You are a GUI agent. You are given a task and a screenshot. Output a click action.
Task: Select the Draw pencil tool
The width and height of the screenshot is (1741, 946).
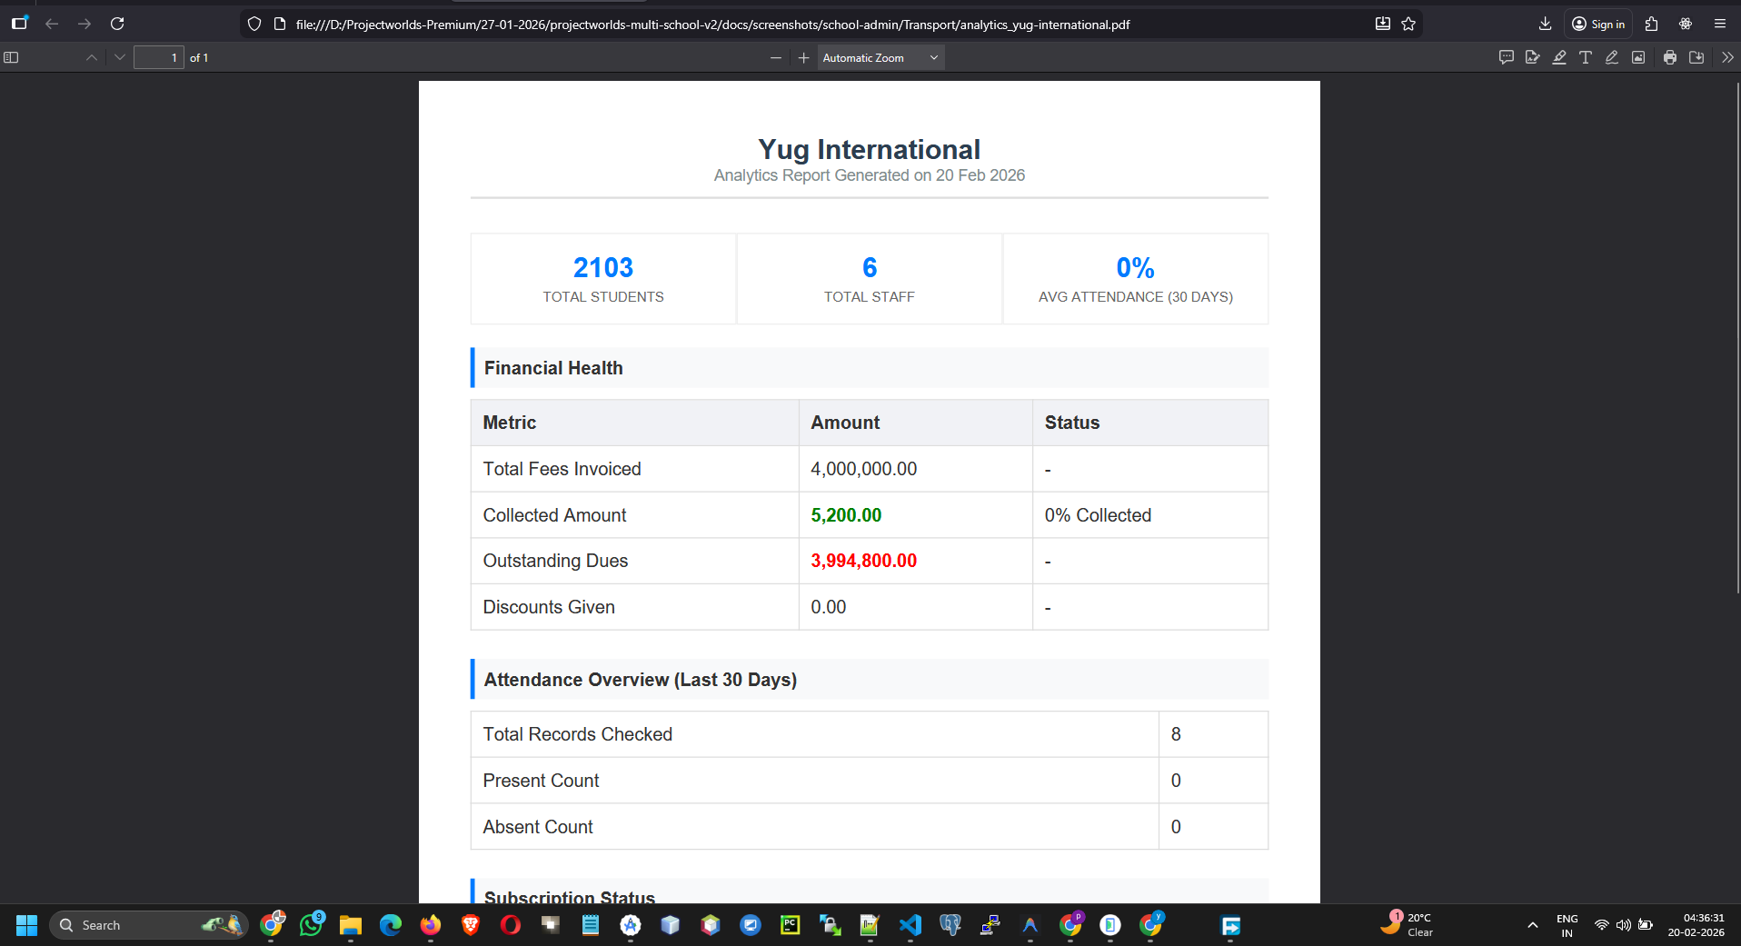pyautogui.click(x=1612, y=57)
